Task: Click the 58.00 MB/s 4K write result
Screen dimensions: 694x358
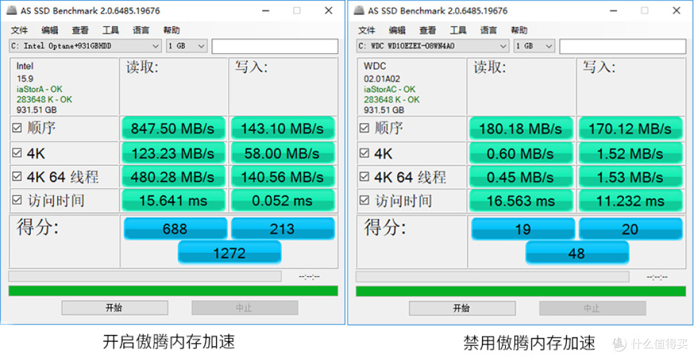Action: click(282, 153)
